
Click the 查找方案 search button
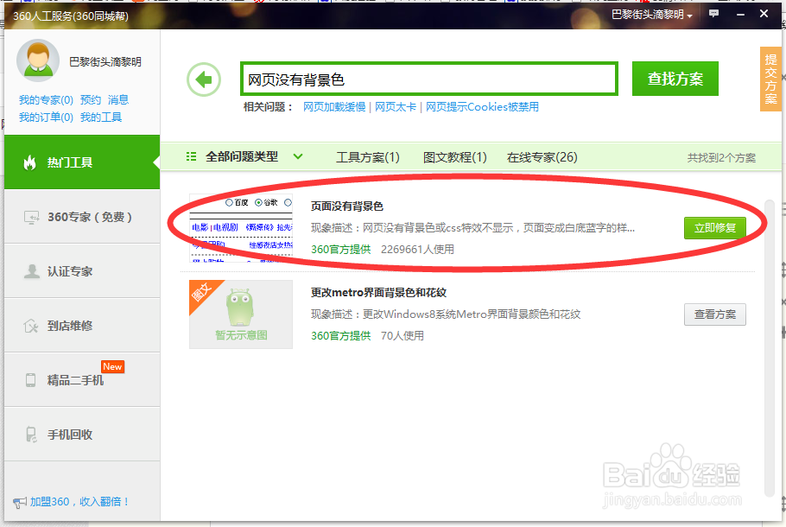point(675,79)
